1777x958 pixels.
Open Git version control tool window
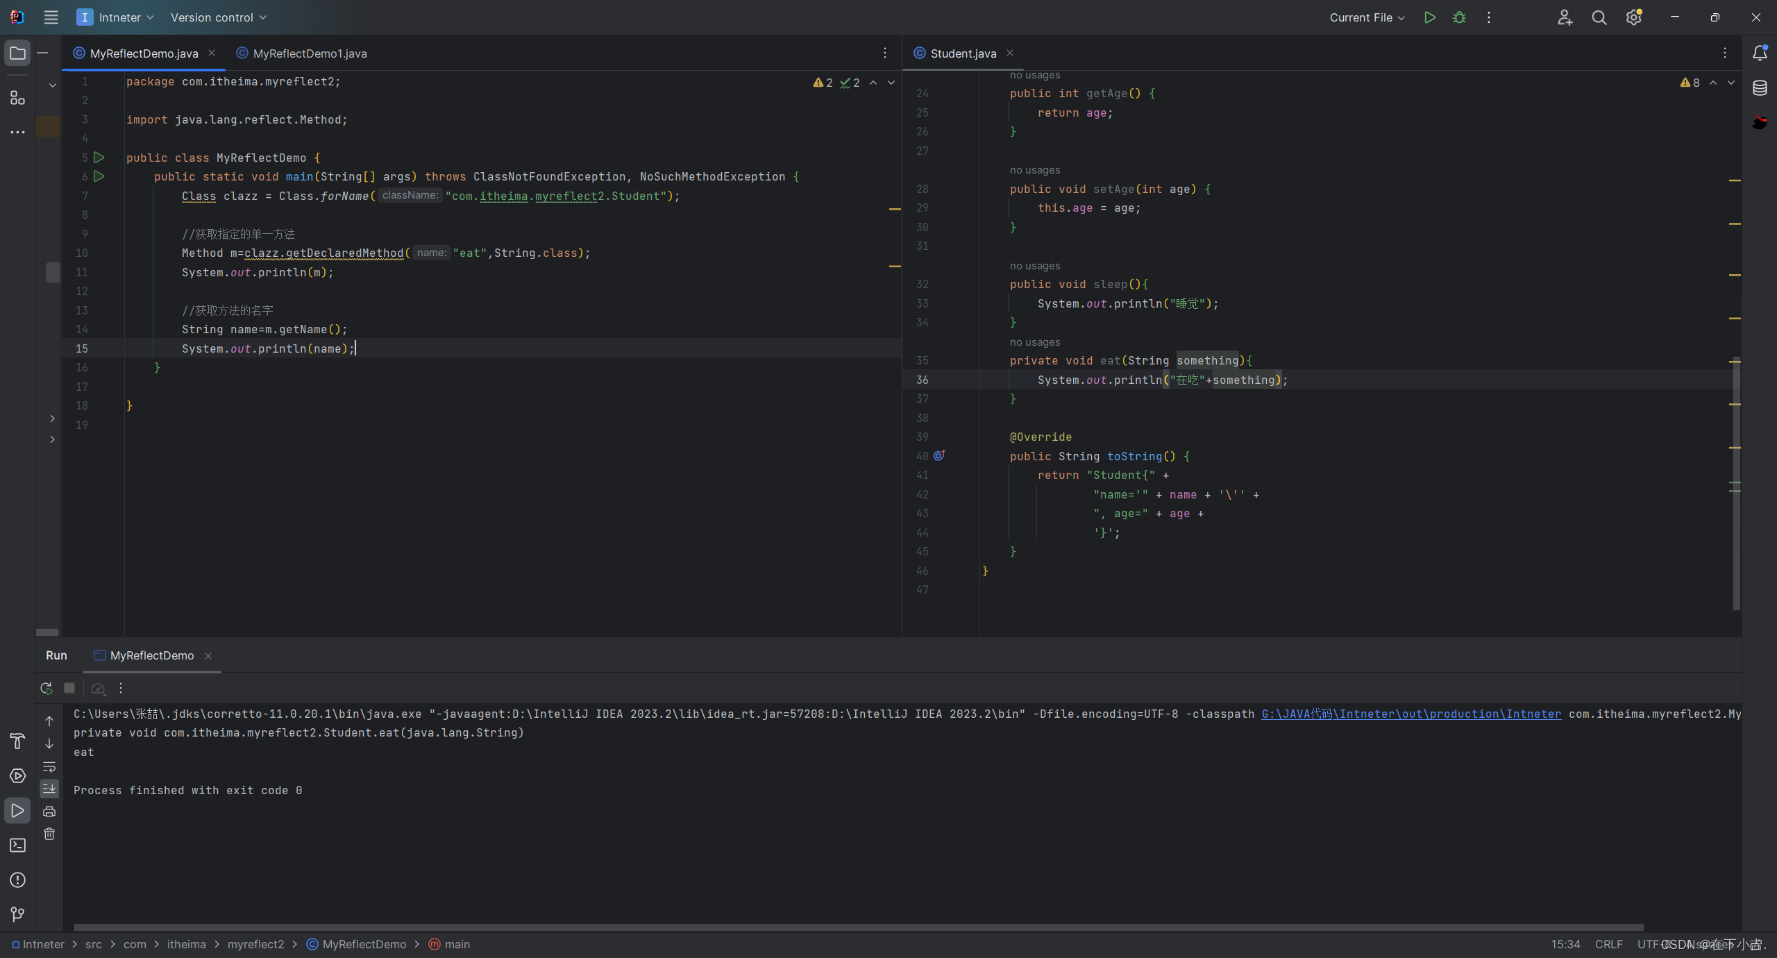(17, 914)
